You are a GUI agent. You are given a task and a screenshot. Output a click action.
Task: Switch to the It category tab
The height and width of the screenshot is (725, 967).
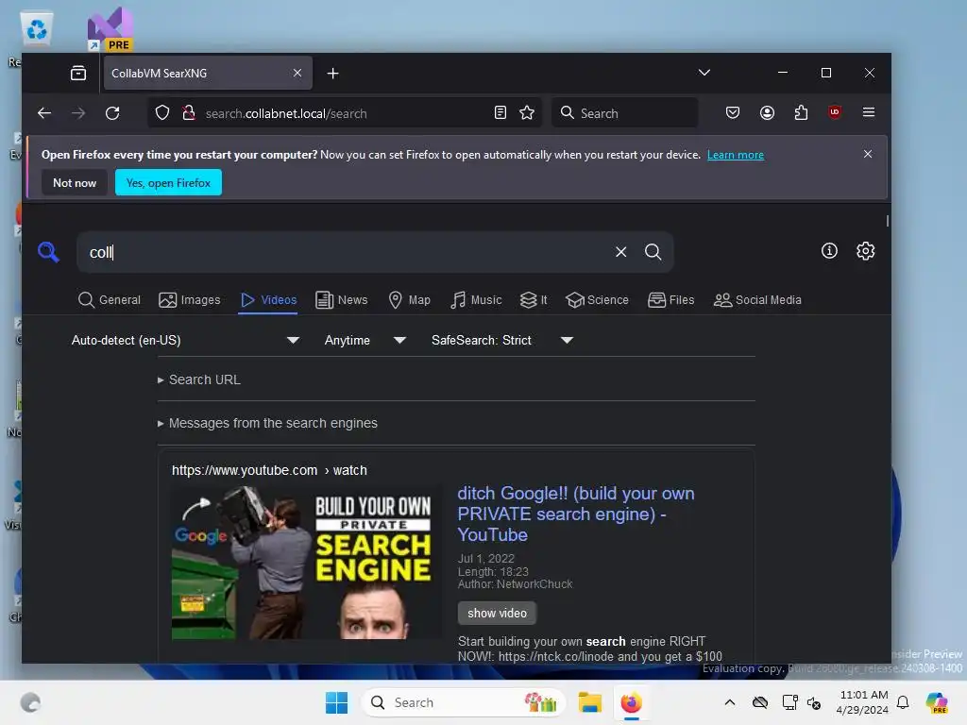pyautogui.click(x=534, y=300)
